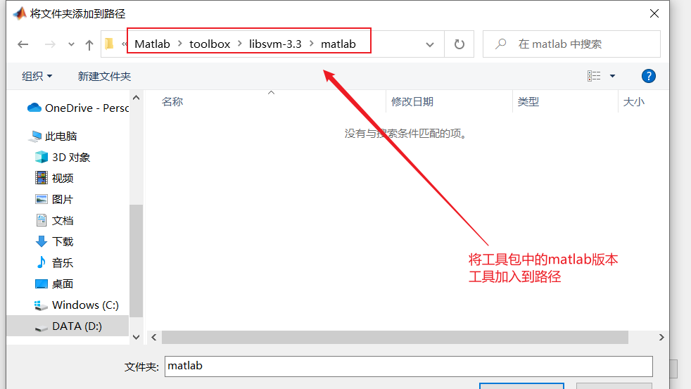Click the horizontal scrollbar thumb
The height and width of the screenshot is (389, 691).
(x=395, y=338)
